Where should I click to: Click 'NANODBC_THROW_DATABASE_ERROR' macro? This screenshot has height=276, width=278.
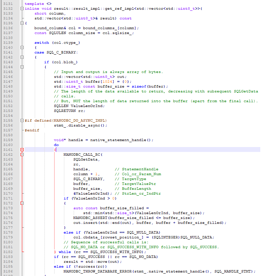pyautogui.click(x=98, y=271)
